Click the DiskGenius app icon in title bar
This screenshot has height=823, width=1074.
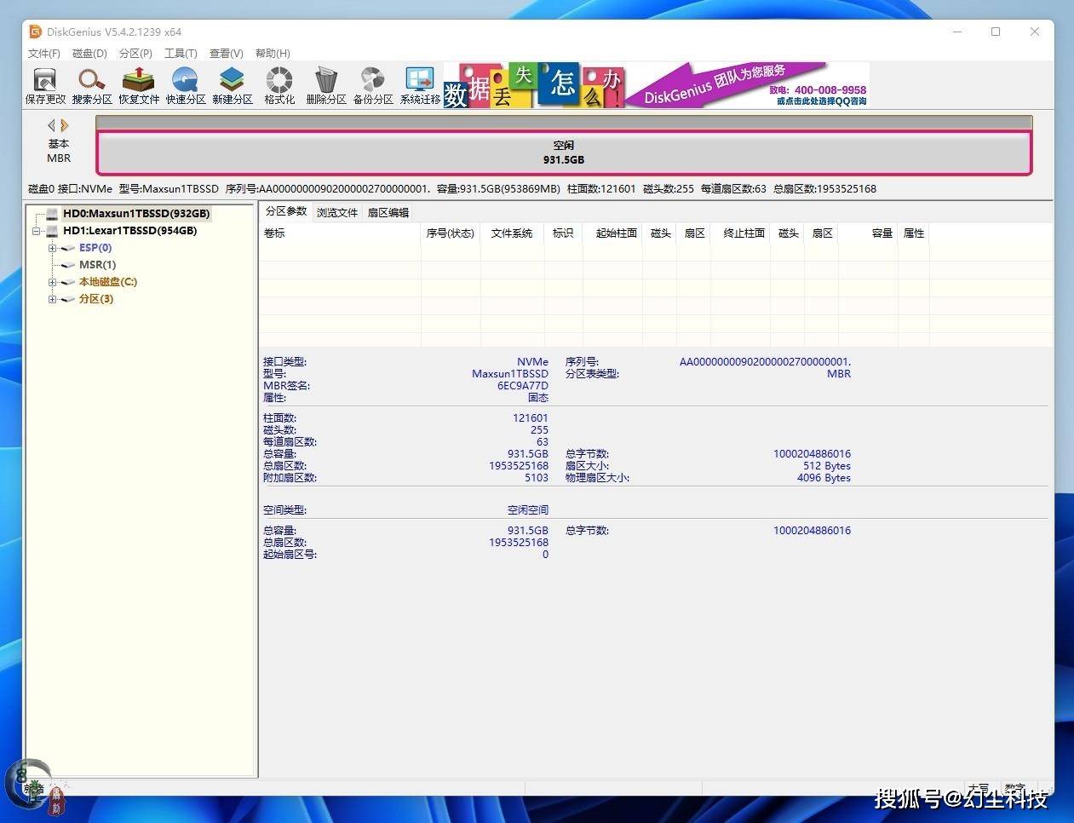tap(35, 32)
